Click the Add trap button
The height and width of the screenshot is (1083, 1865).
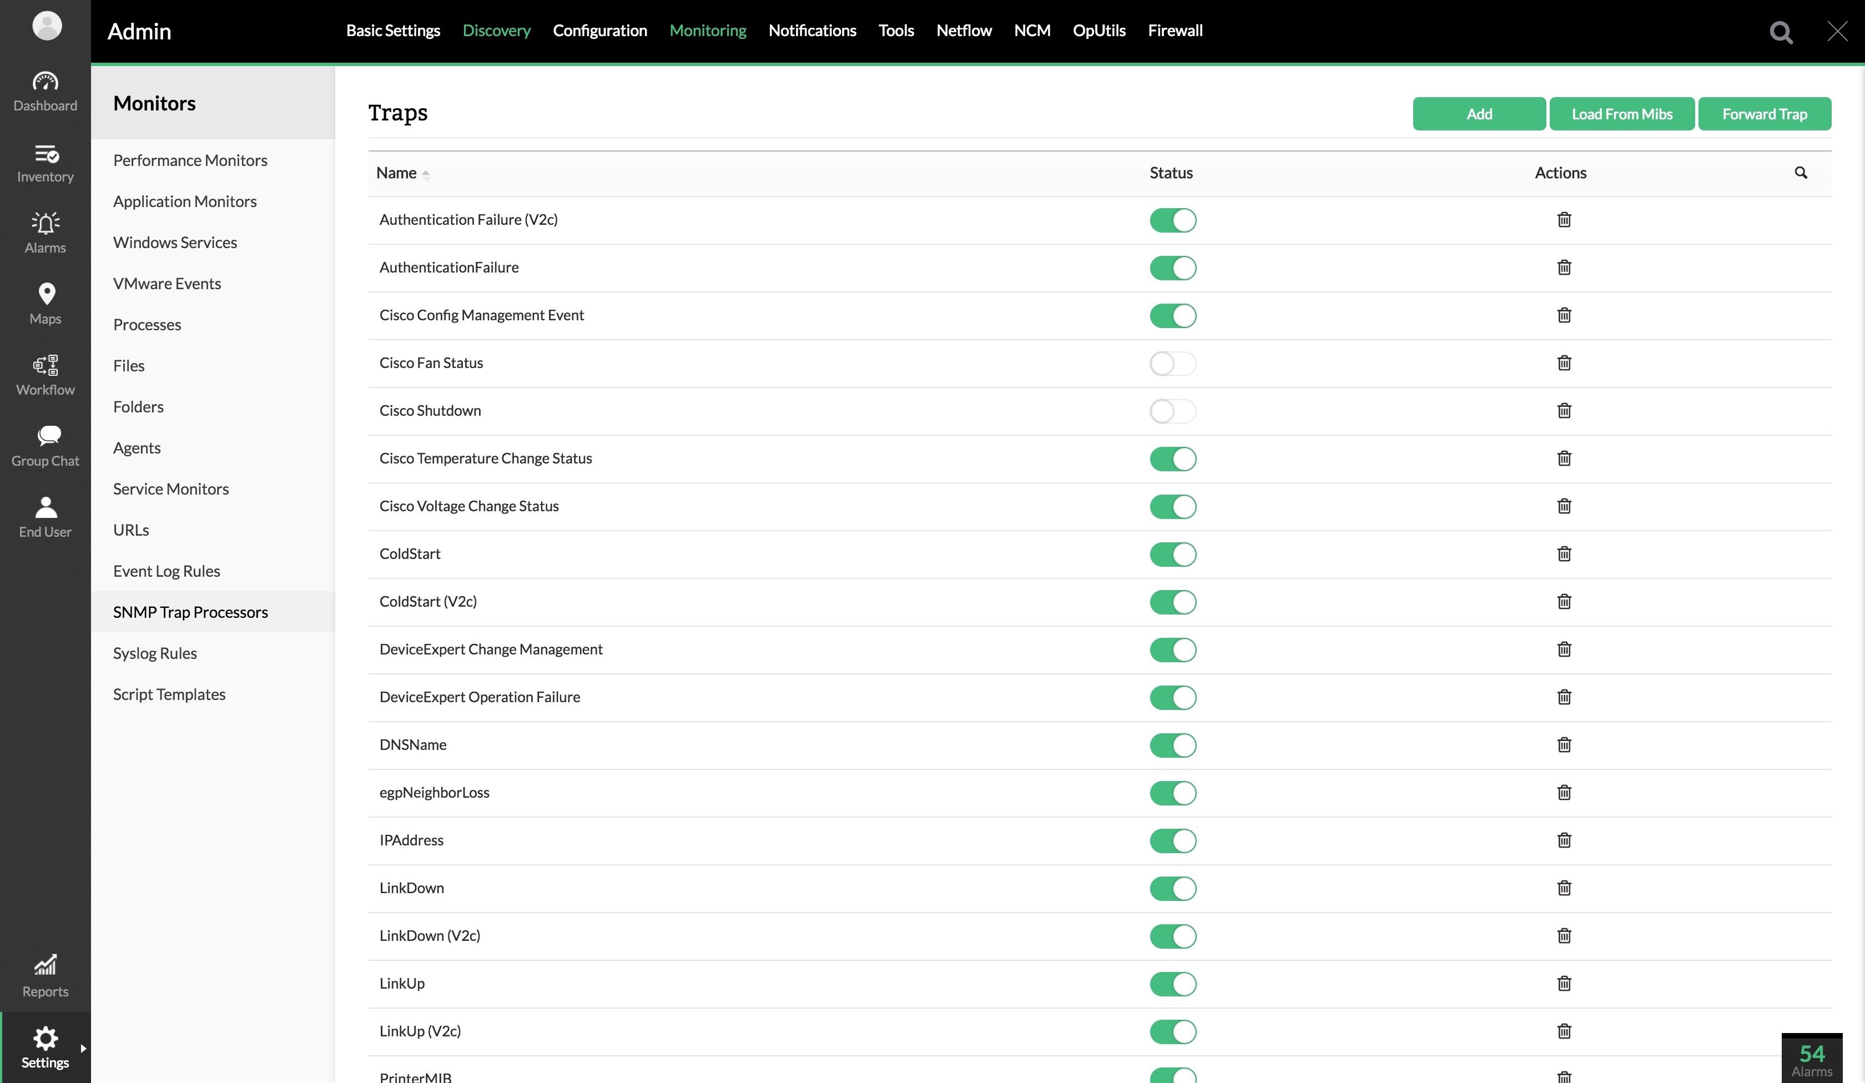tap(1479, 114)
